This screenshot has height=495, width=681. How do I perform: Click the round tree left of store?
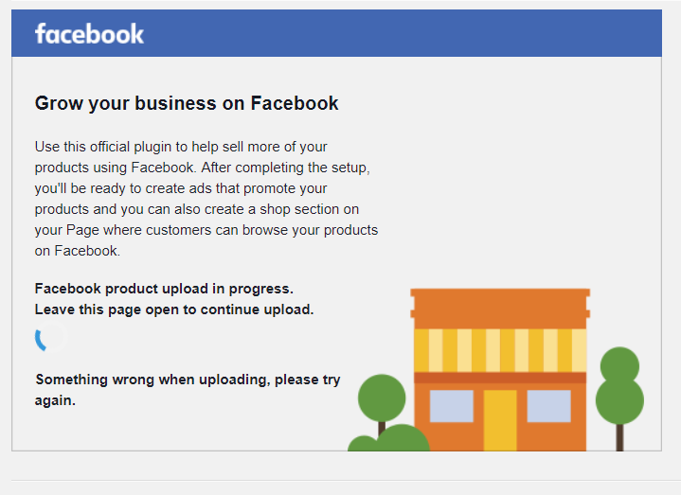pos(382,398)
